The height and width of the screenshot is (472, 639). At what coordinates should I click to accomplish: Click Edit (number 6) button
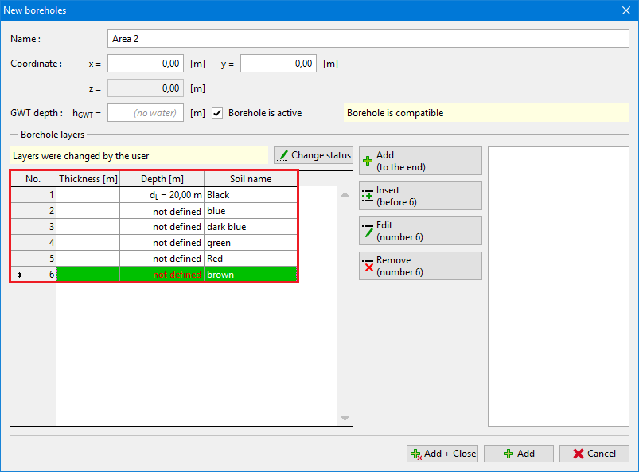coord(420,231)
